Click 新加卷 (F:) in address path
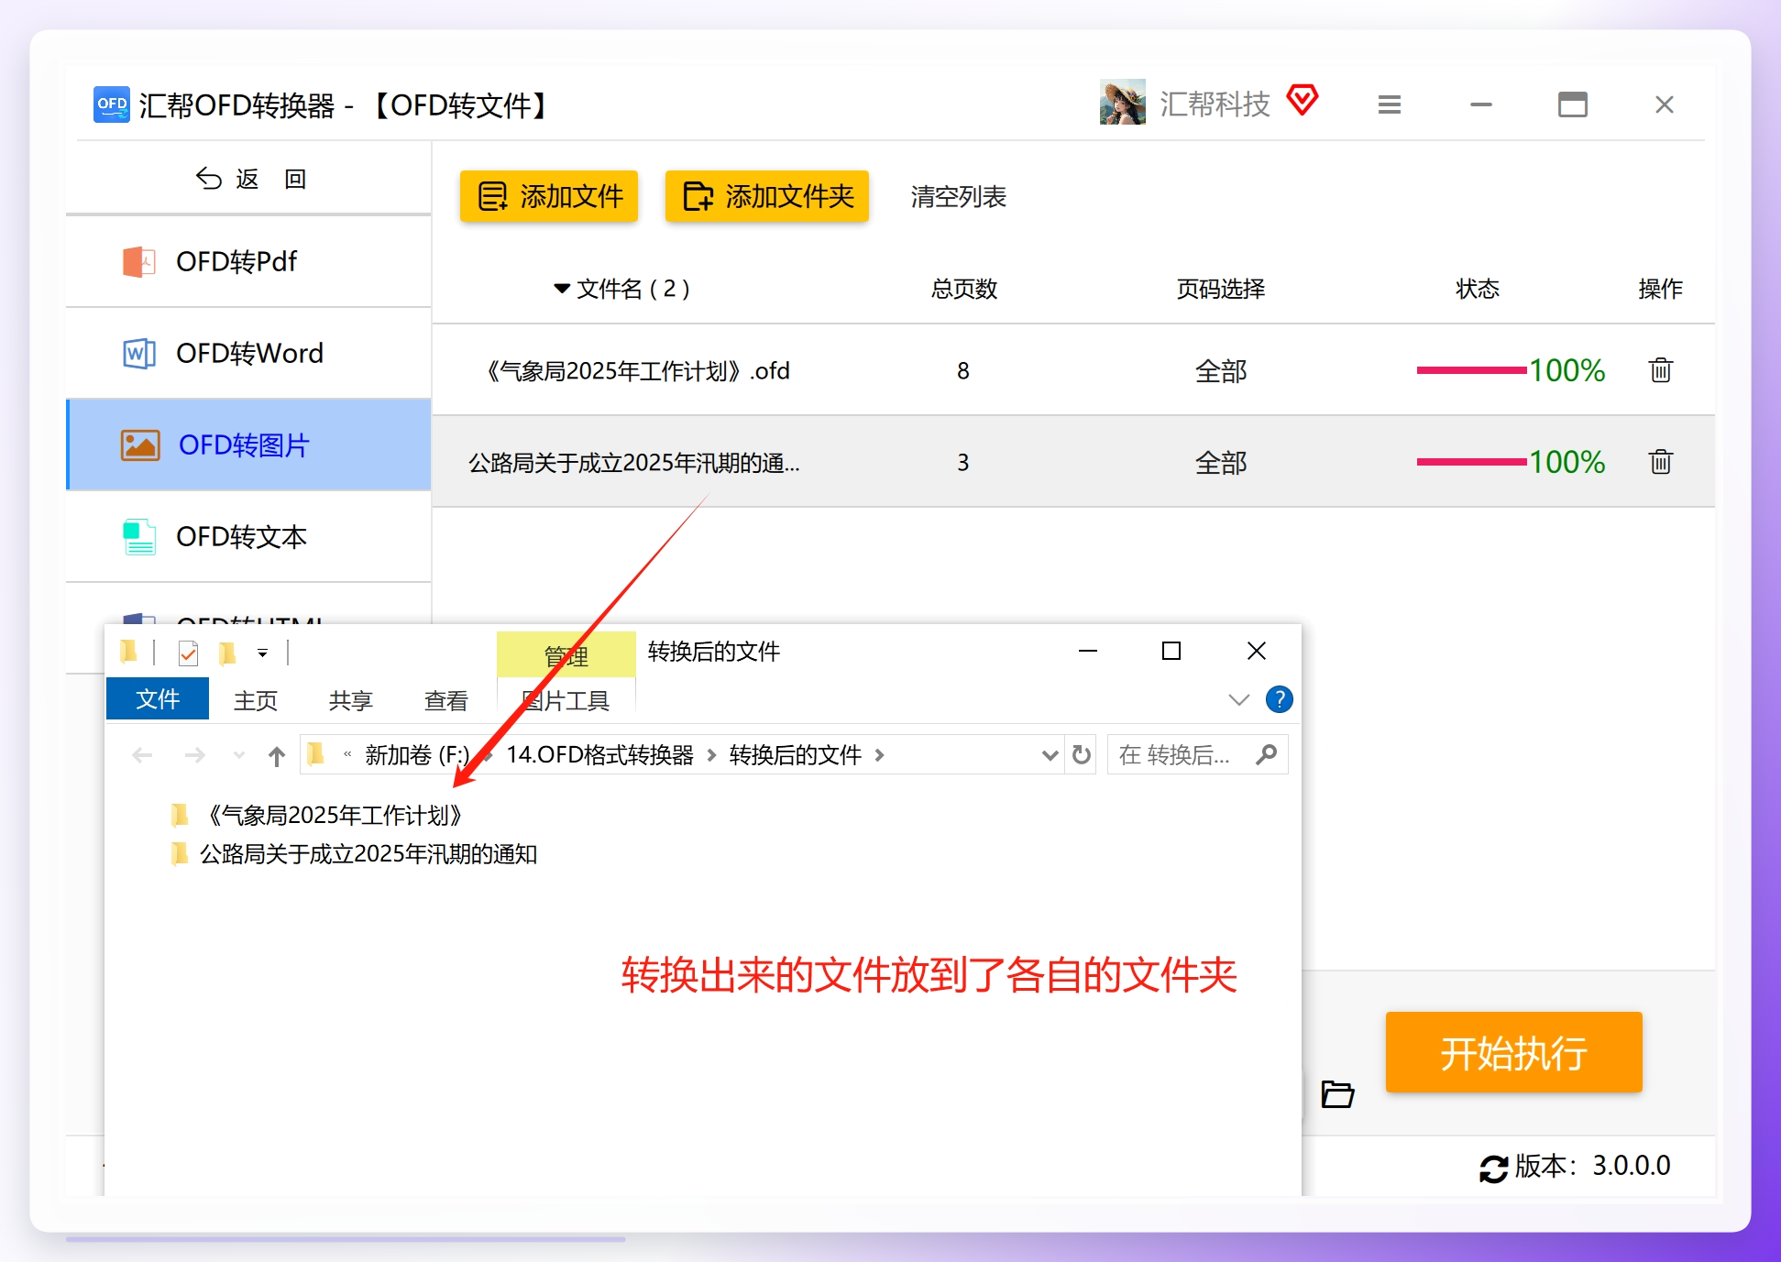The image size is (1781, 1262). [417, 755]
